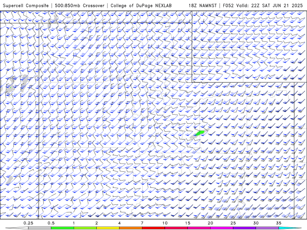Click the colorbar label '30'
Viewport: 307px width, 230px height.
pos(256,223)
